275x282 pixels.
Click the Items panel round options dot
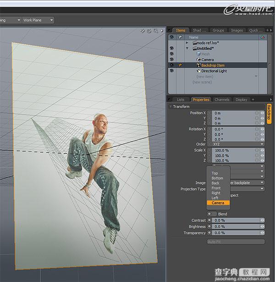click(169, 30)
